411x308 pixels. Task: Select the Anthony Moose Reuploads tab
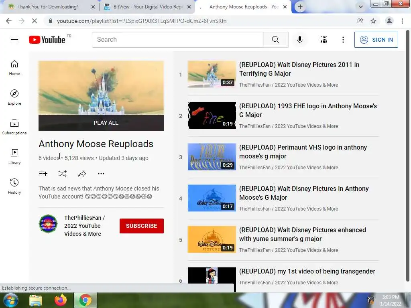(244, 7)
